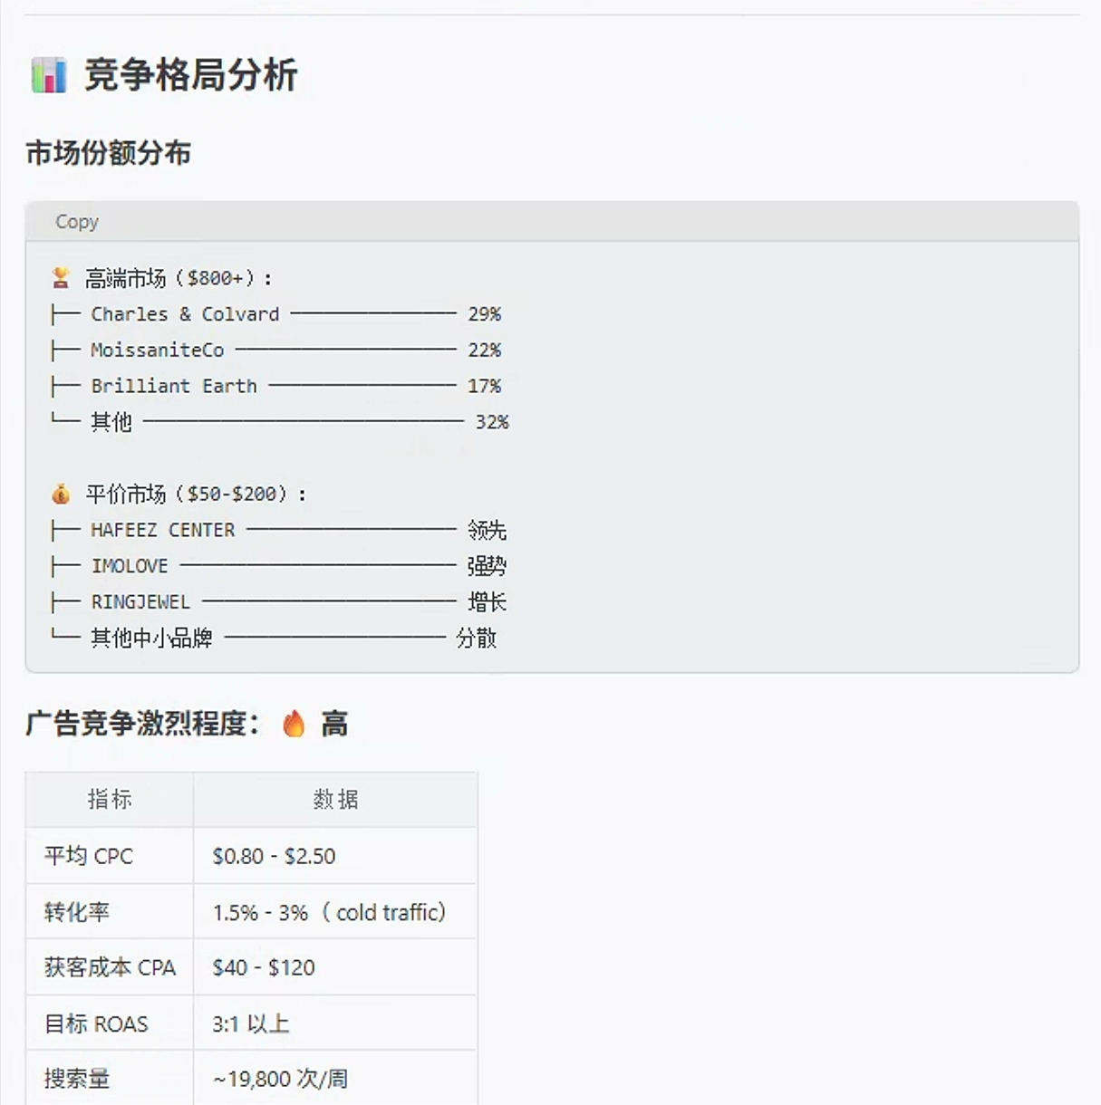Select the MoissaniteCo tree entry
The width and height of the screenshot is (1101, 1105).
(x=276, y=350)
